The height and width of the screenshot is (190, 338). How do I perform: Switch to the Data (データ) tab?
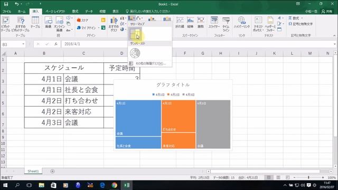pyautogui.click(x=89, y=11)
